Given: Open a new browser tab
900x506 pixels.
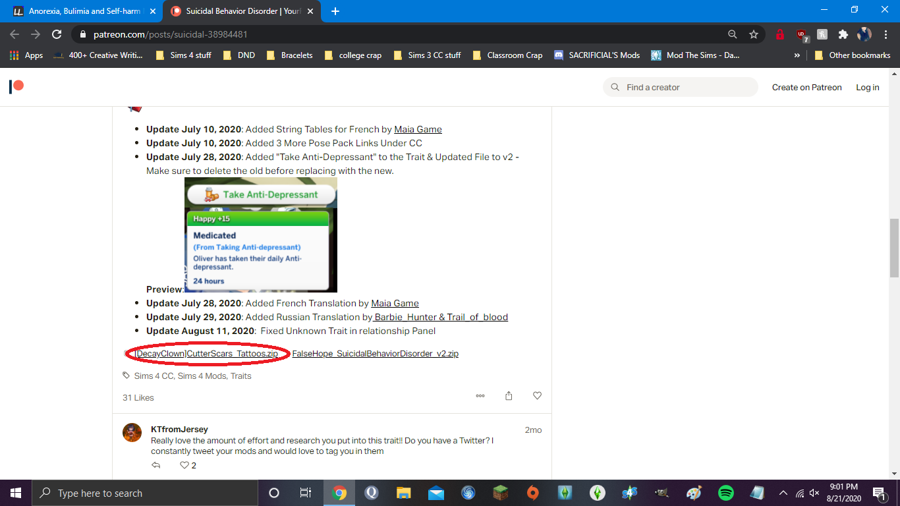Looking at the screenshot, I should point(335,11).
